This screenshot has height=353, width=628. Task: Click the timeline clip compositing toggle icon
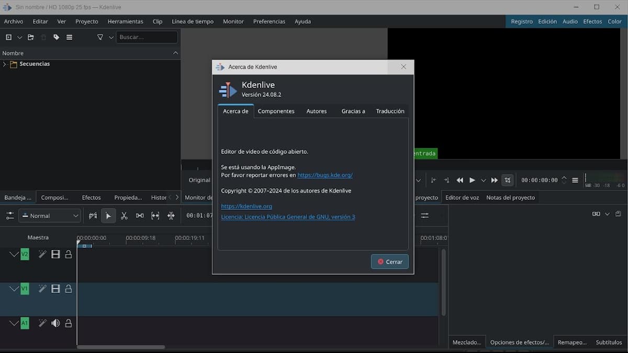pos(93,215)
